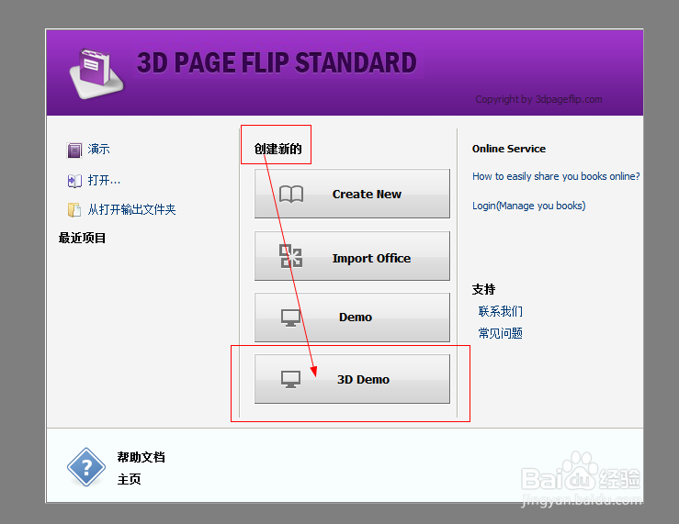Click the blue question mark help icon
The height and width of the screenshot is (524, 679).
(x=86, y=467)
